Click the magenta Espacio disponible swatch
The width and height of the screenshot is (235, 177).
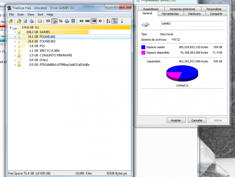pos(143,52)
